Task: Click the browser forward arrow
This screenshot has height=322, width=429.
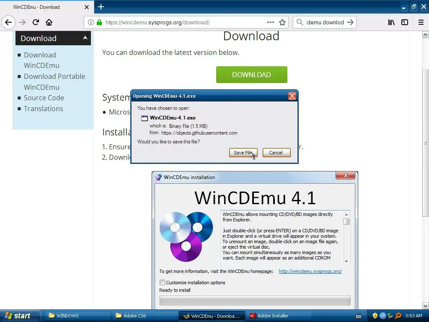Action: tap(22, 22)
